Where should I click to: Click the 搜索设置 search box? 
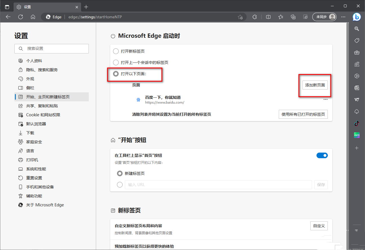pos(52,48)
